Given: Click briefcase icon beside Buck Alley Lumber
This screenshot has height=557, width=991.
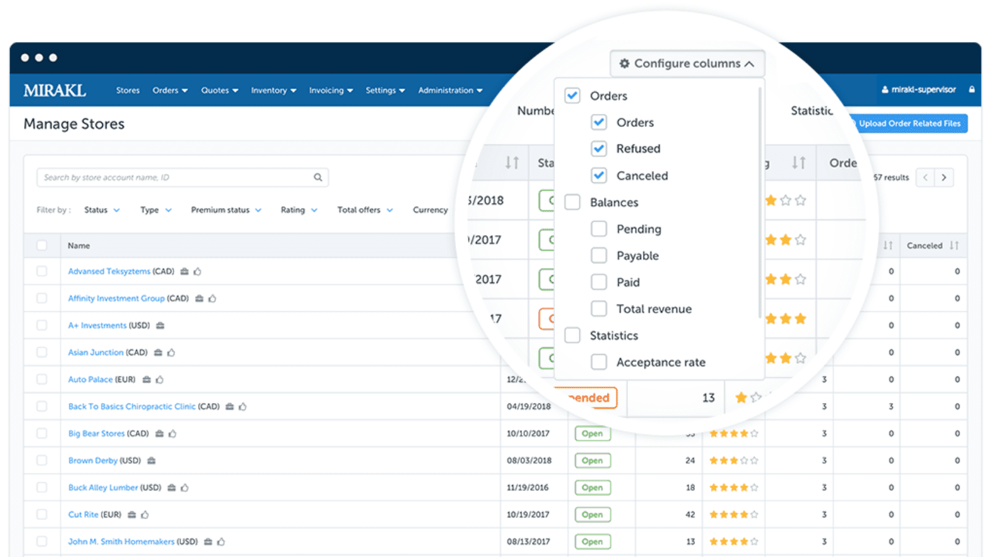Looking at the screenshot, I should 172,488.
